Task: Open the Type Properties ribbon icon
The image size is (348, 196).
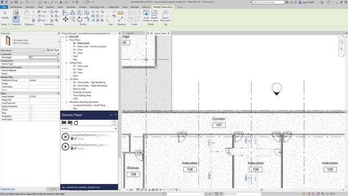Action: click(x=16, y=13)
